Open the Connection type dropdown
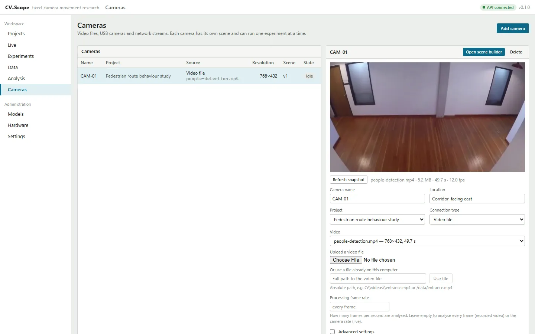The height and width of the screenshot is (334, 535). pyautogui.click(x=477, y=219)
